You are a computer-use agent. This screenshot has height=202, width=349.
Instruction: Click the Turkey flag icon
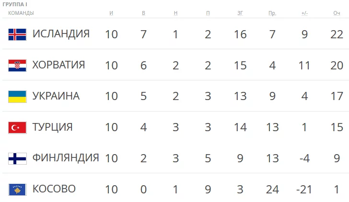[17, 127]
